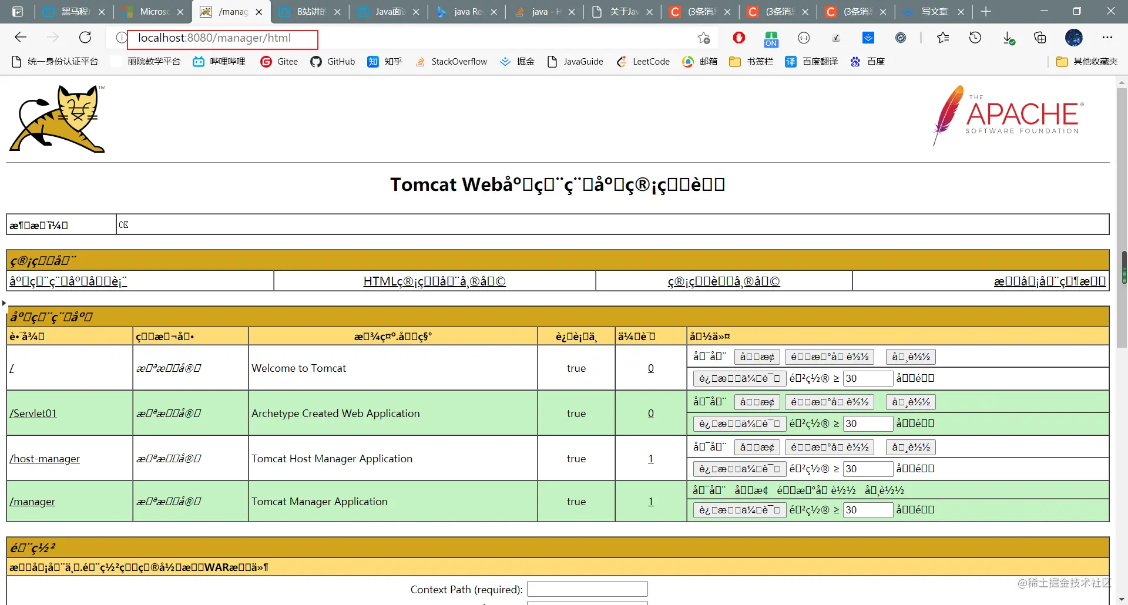Image resolution: width=1128 pixels, height=605 pixels.
Task: Focus the idle minutes field for /Servlet01
Action: [868, 424]
